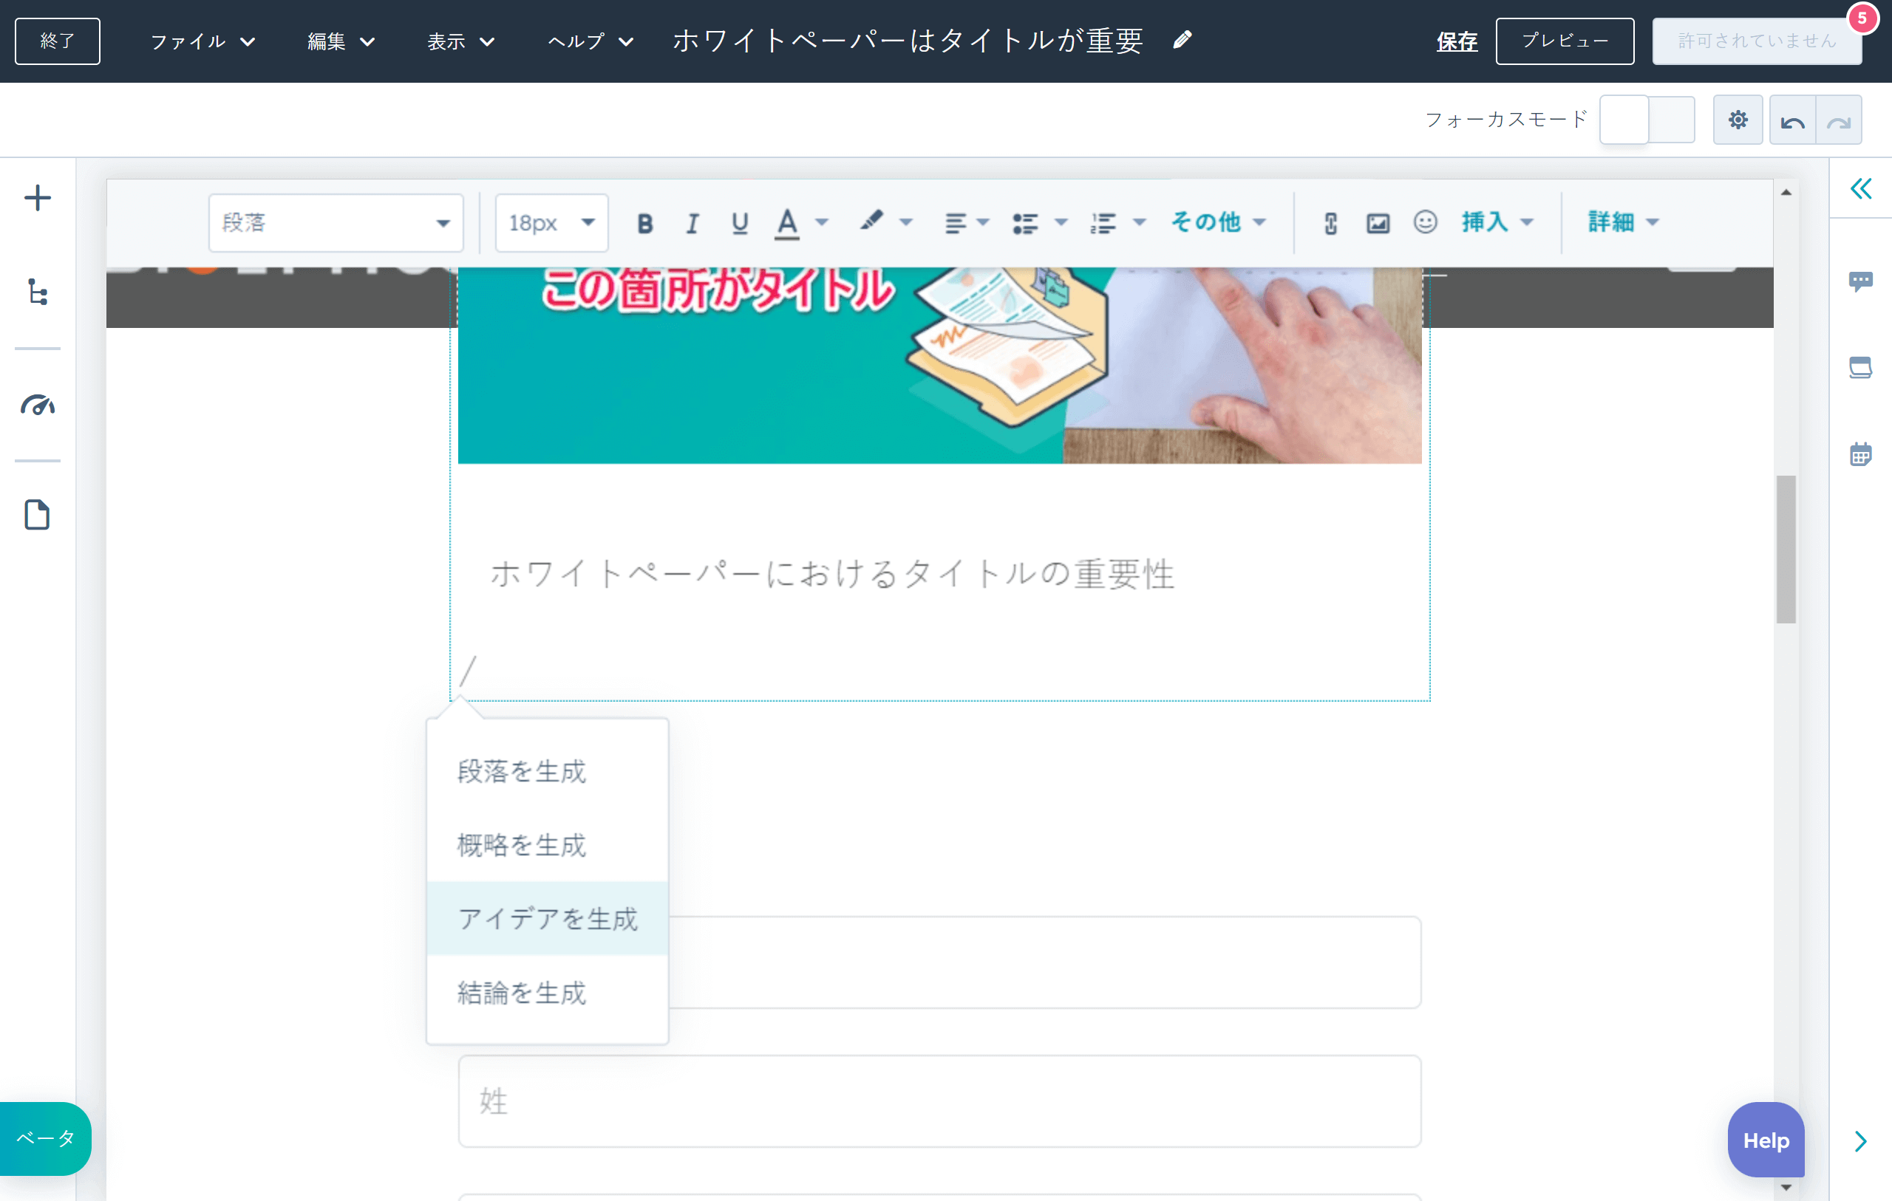Toggle the フォーカスモード switch
1892x1201 pixels.
pyautogui.click(x=1647, y=120)
